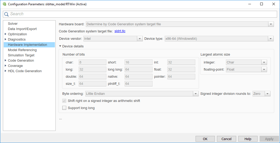This screenshot has width=280, height=143.
Task: Open the Hardware board dropdown
Action: [271, 24]
